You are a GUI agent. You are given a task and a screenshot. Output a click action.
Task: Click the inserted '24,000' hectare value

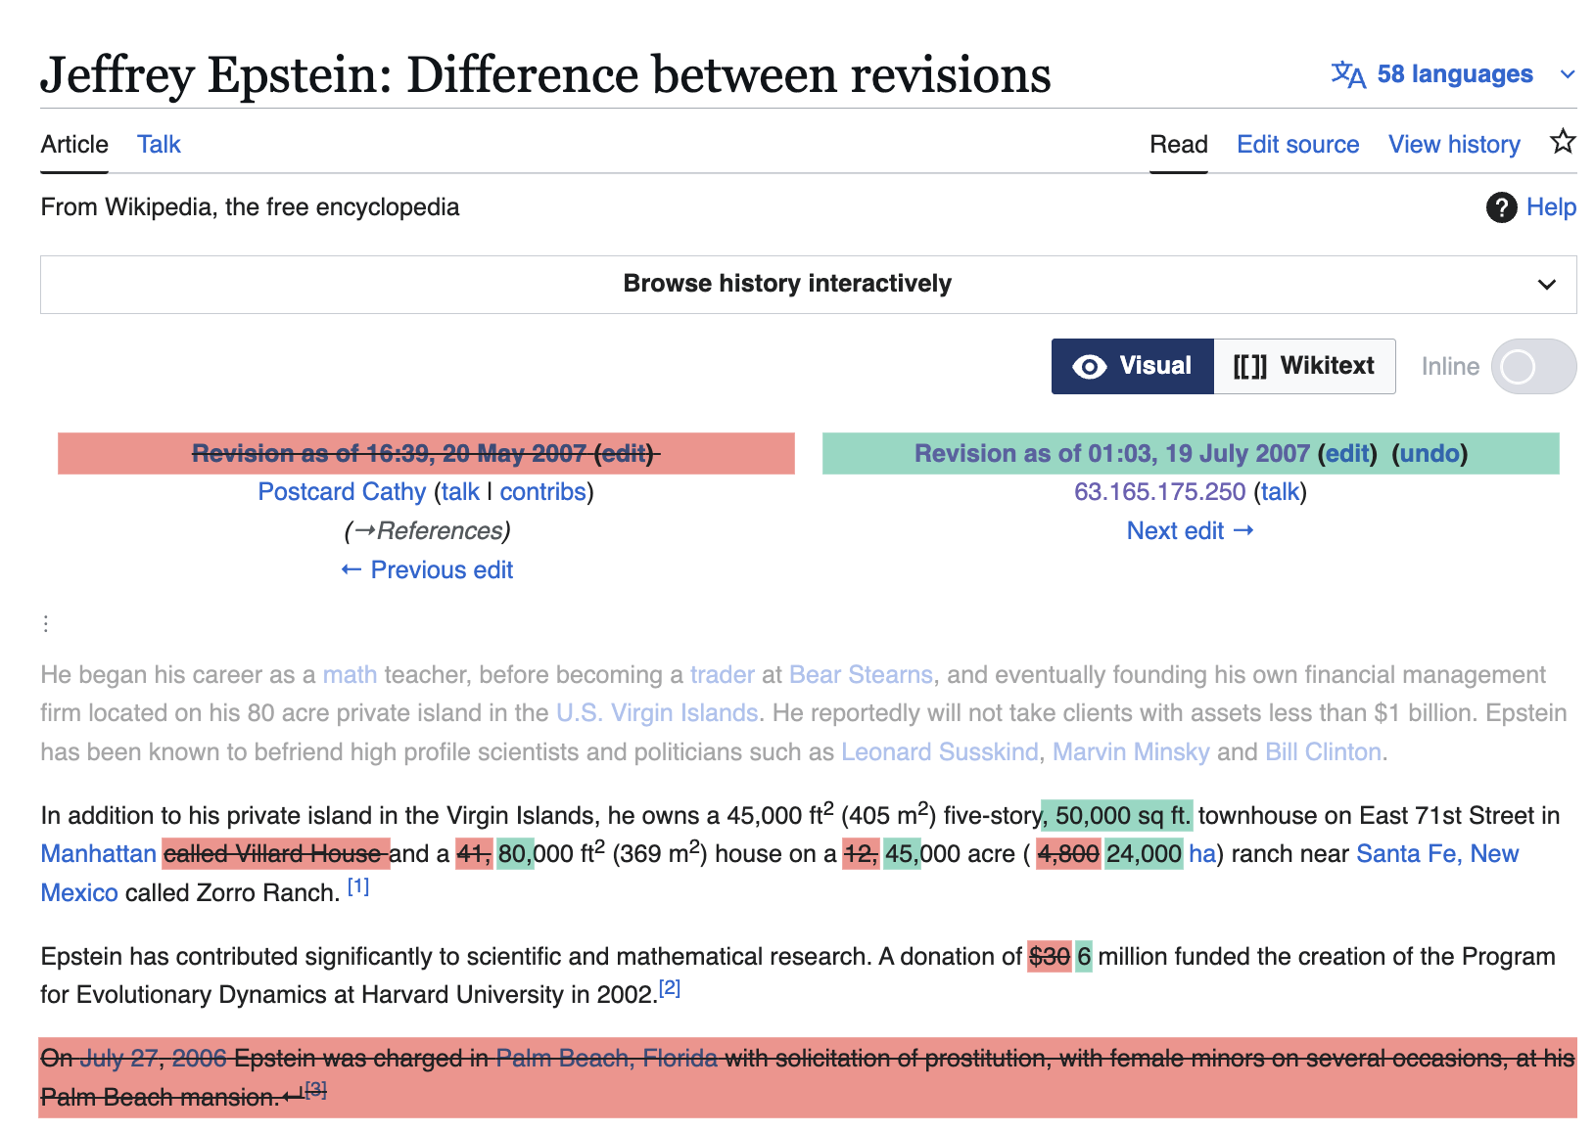(x=1144, y=854)
